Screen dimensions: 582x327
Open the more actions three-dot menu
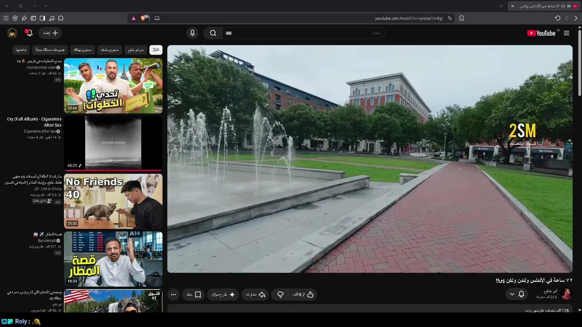click(173, 295)
